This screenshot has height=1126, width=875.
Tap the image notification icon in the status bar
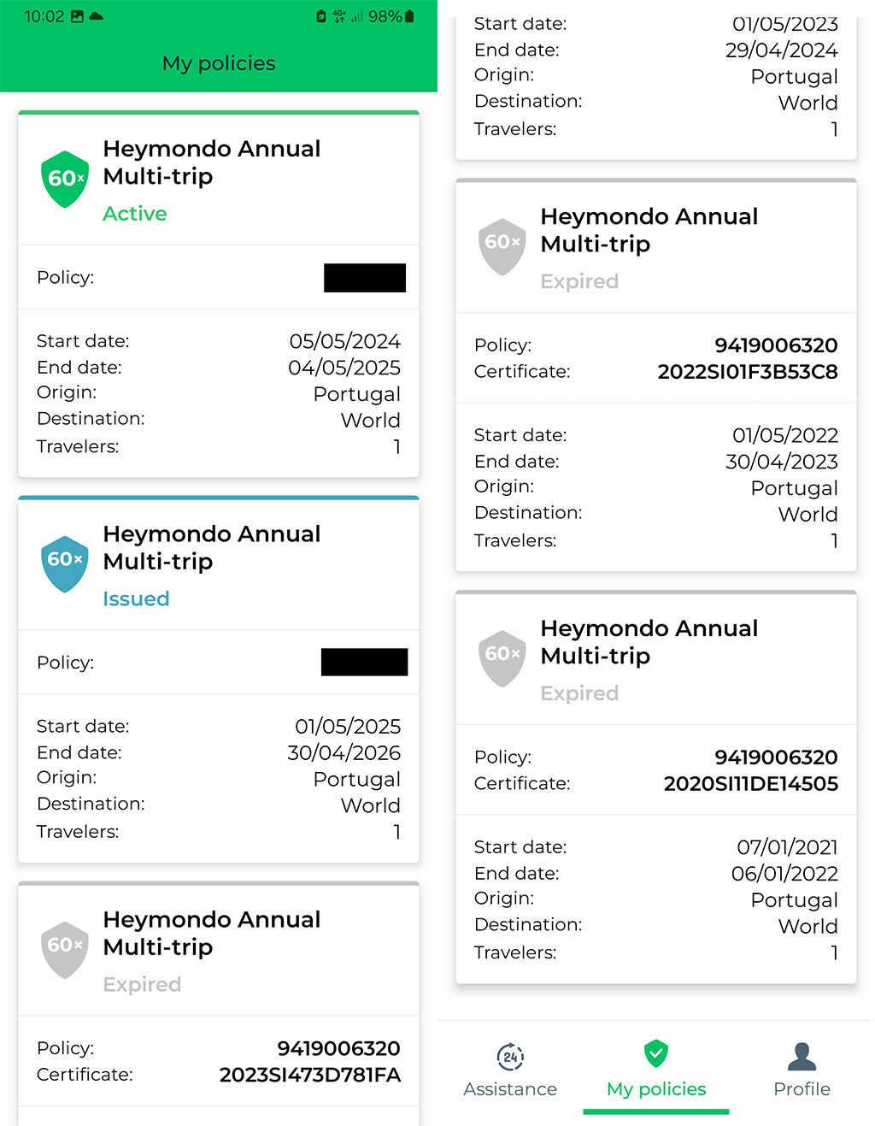point(77,16)
